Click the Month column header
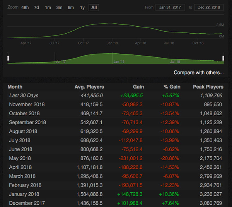Screen dimensions: 232x207 (15, 87)
